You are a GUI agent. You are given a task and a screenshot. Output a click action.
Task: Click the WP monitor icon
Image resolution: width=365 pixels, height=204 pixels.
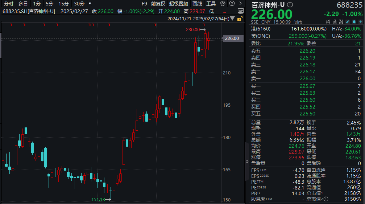240,11
